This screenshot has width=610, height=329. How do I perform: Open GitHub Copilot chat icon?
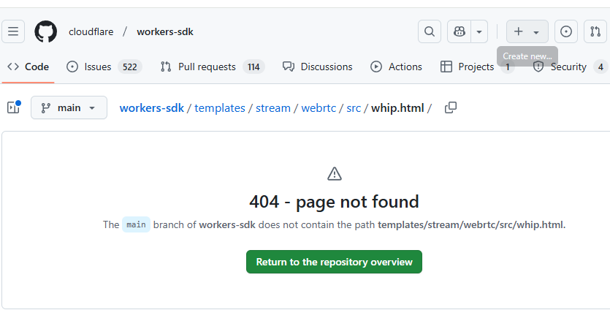tap(460, 31)
